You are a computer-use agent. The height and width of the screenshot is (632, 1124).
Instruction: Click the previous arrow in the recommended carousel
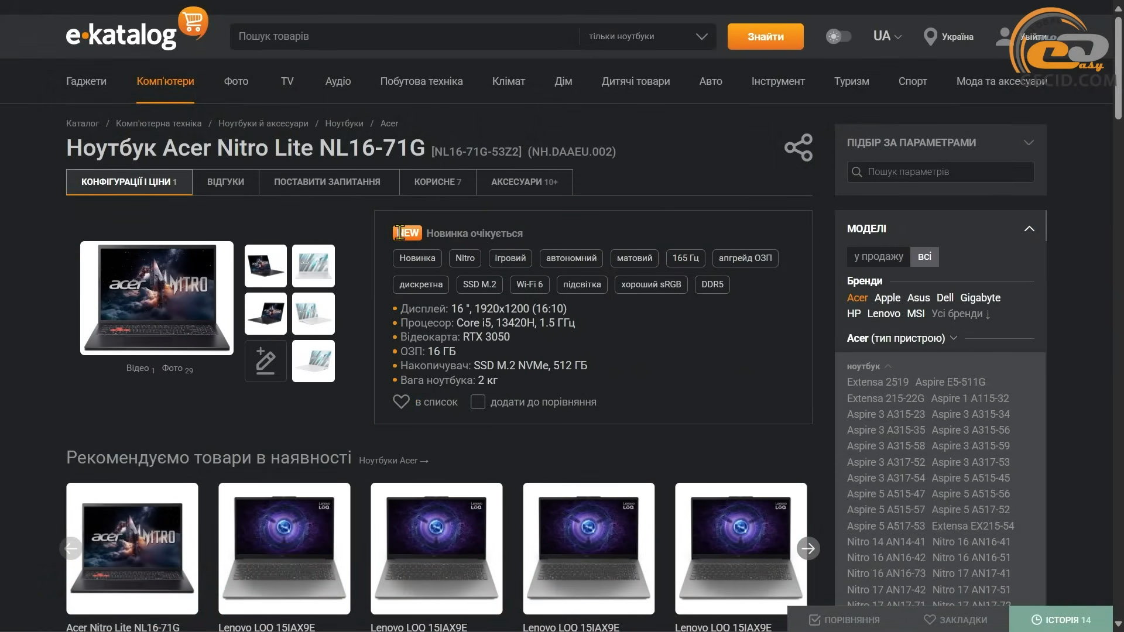click(x=71, y=548)
